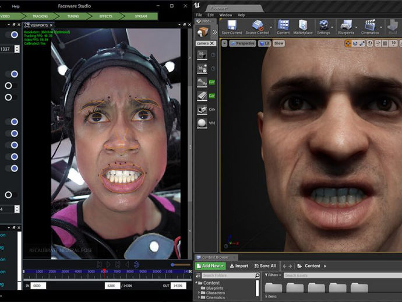
Task: Select the Cine Camera Actor icon
Action: point(202,109)
